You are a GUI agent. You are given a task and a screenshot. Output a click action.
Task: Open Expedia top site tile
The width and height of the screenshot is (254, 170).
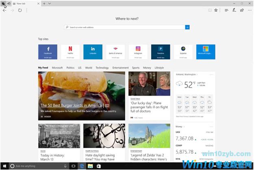[x=183, y=52]
